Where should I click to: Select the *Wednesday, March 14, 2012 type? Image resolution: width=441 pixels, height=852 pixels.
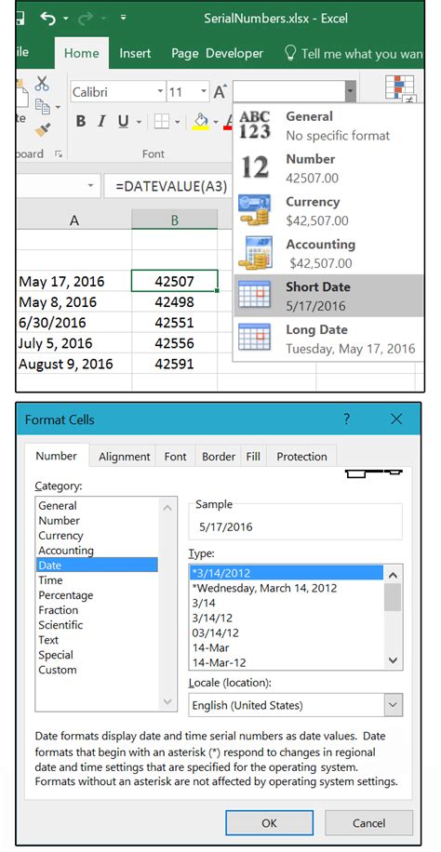[x=285, y=589]
